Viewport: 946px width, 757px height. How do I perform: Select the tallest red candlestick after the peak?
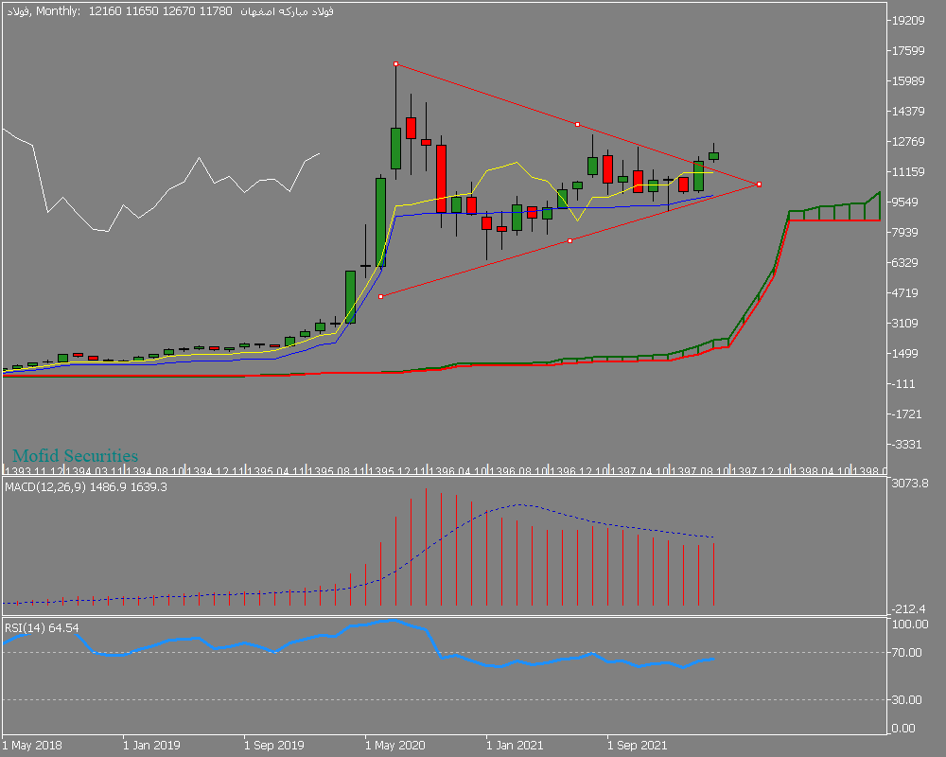[442, 179]
